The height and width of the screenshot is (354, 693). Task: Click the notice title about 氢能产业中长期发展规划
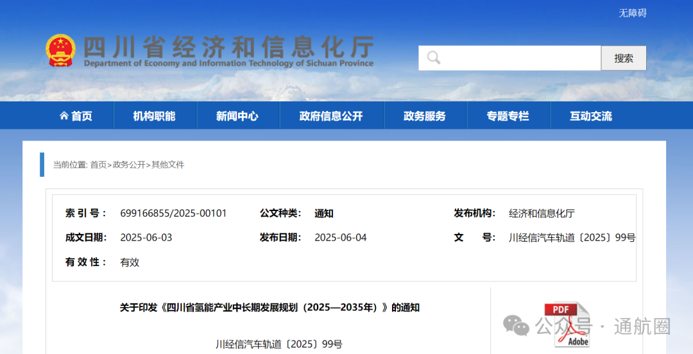(269, 308)
